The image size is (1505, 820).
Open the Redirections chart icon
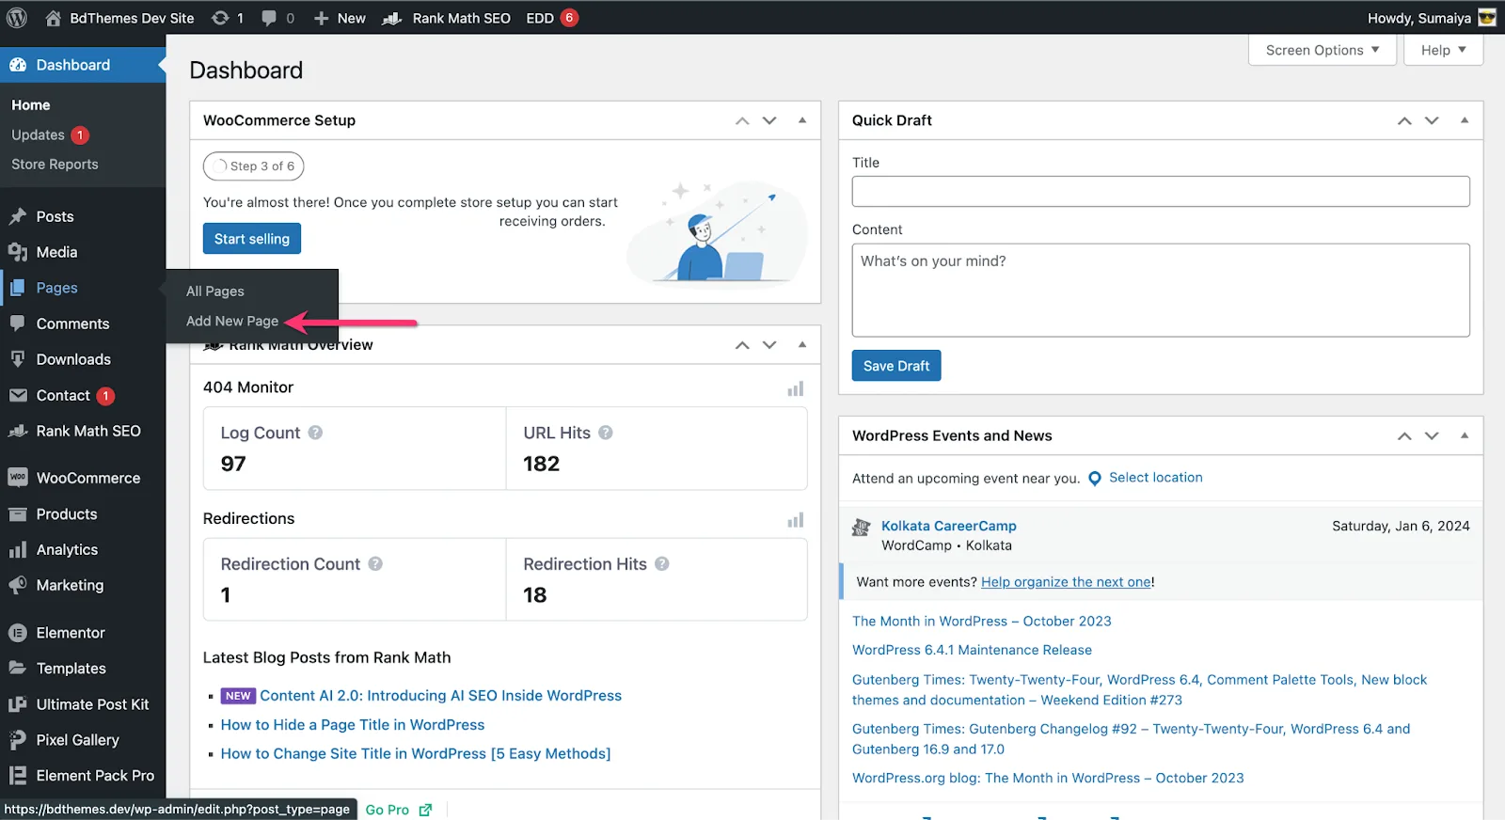coord(796,520)
